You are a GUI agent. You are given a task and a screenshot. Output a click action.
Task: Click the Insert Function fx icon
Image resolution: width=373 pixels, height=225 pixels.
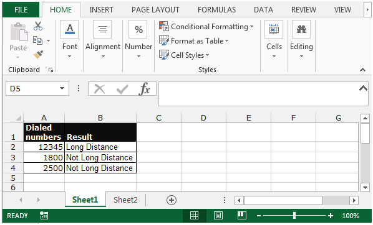tap(144, 89)
